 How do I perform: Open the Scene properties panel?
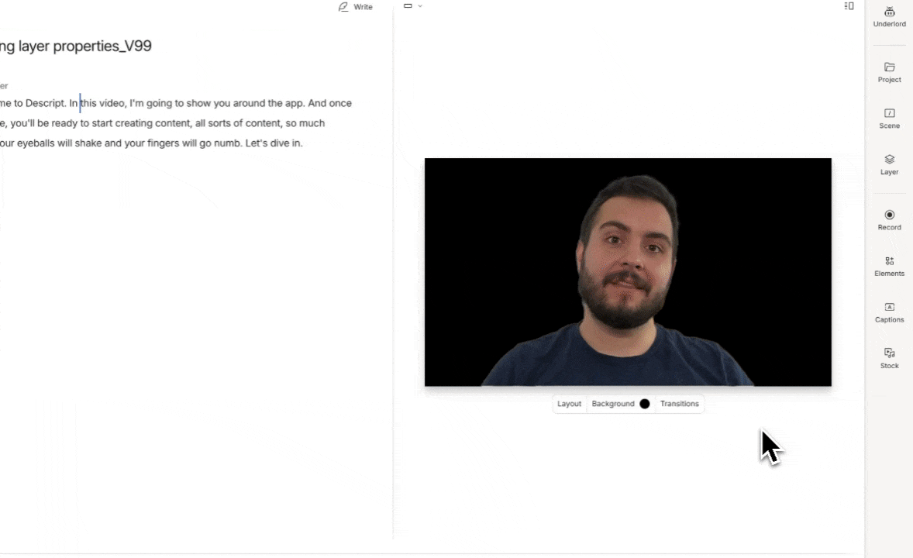pyautogui.click(x=889, y=118)
